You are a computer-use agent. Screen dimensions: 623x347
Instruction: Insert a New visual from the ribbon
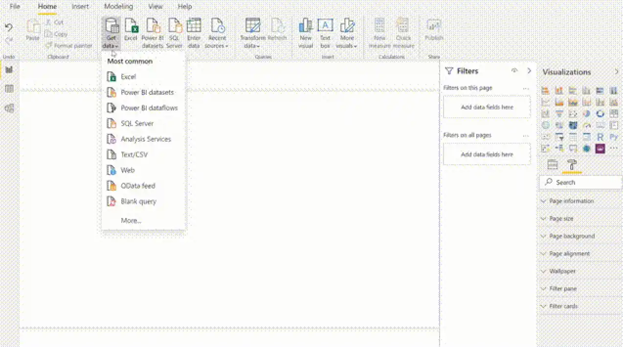[x=306, y=33]
